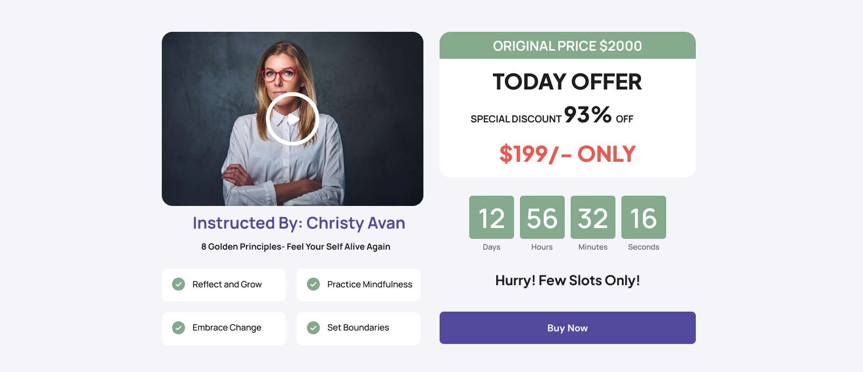Select the Set Boundaries card
Screen dimensions: 863x372
tap(359, 328)
